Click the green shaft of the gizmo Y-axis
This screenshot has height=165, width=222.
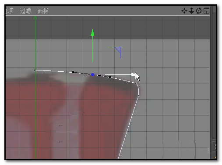pos(92,49)
